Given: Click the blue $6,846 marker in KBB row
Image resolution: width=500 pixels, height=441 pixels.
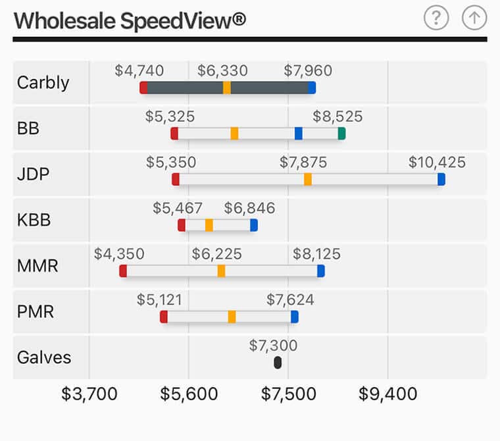Looking at the screenshot, I should [254, 225].
